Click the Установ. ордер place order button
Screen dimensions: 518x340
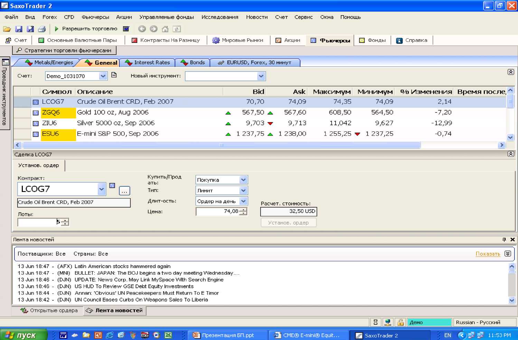[289, 223]
